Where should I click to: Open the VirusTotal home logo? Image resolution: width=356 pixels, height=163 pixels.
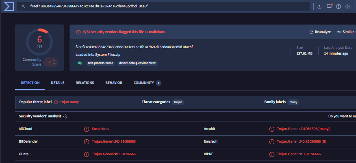click(9, 7)
